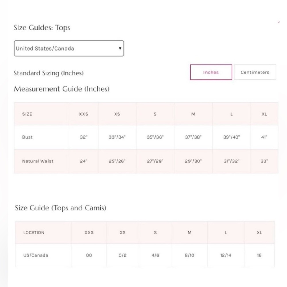287x287 pixels.
Task: Click the 31"/32" natural waist cell
Action: (x=232, y=161)
